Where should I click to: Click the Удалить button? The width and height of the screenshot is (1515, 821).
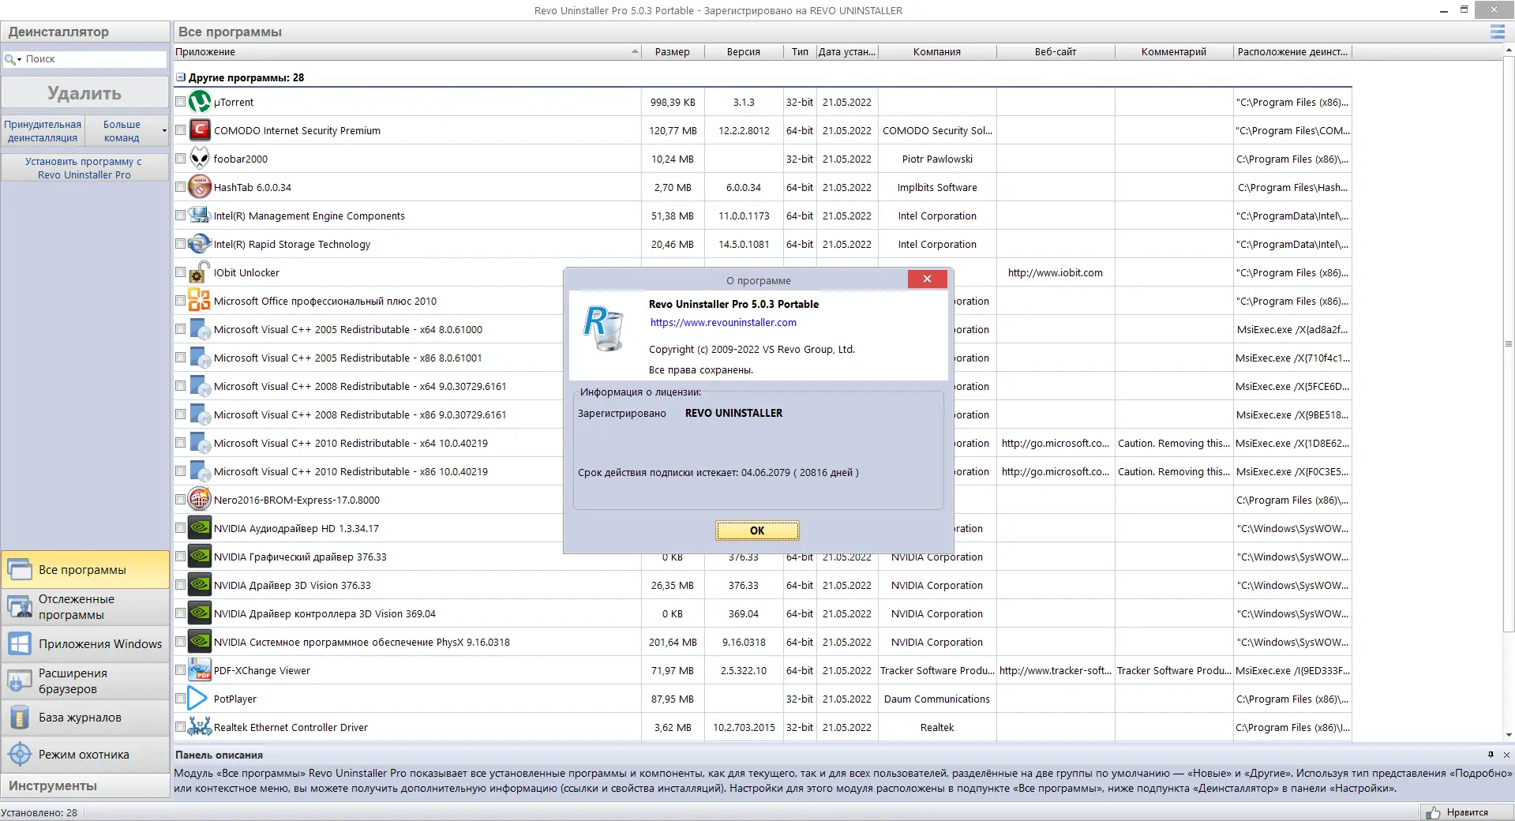point(84,93)
